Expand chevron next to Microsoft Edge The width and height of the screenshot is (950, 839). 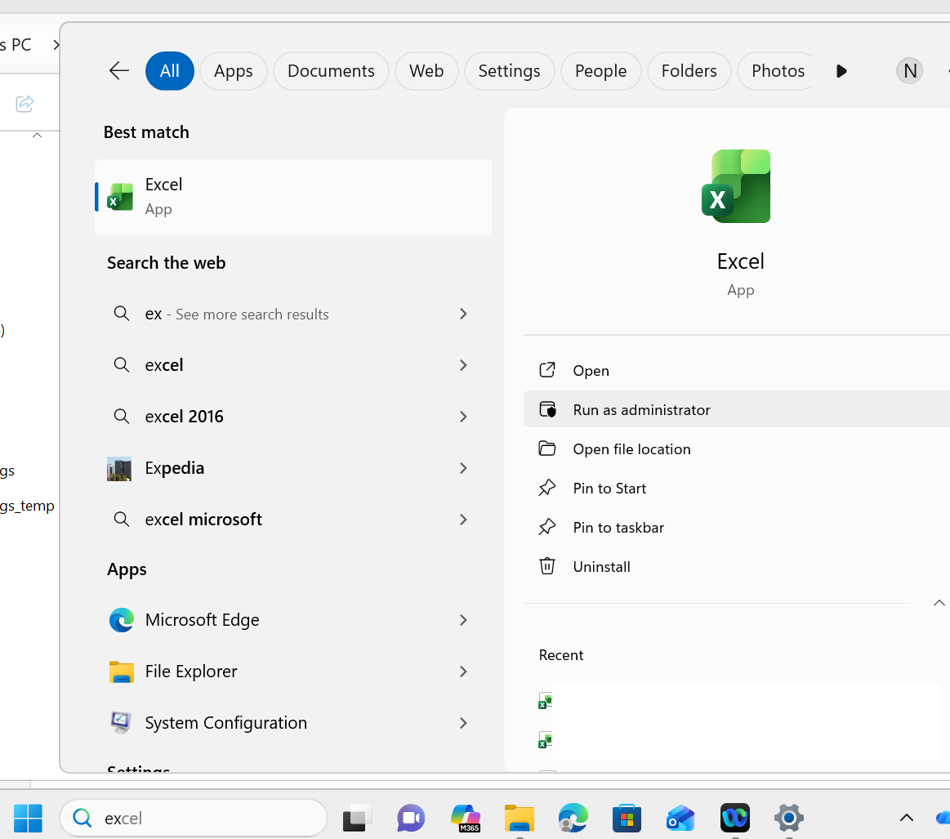click(x=463, y=620)
